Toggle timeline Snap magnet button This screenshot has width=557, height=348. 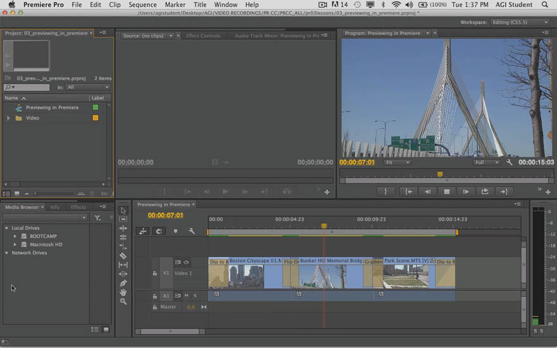click(159, 231)
